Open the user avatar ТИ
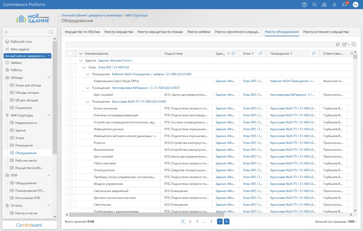Viewport: 363px width, 231px height. [356, 5]
